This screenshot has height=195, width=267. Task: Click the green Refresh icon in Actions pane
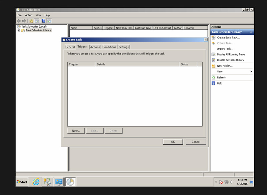tap(214, 77)
